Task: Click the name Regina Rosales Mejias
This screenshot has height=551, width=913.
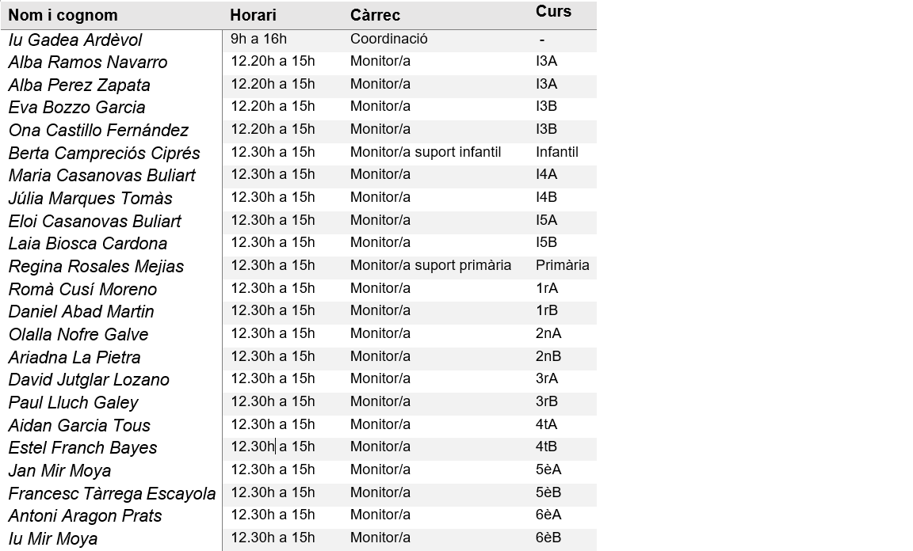Action: click(x=96, y=266)
